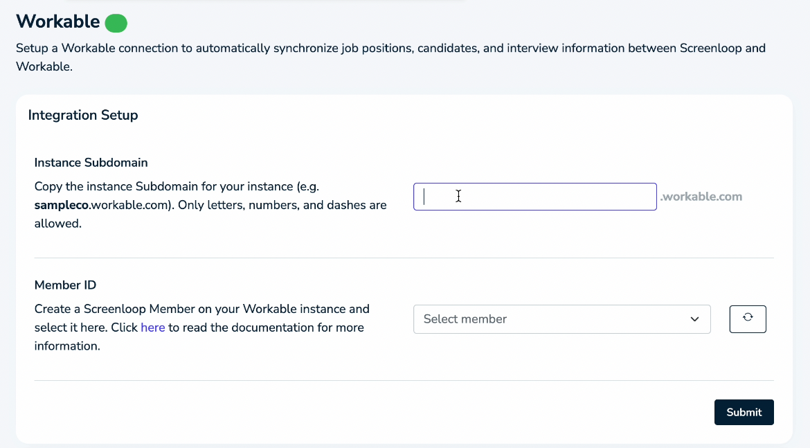Viewport: 810px width, 448px height.
Task: Click the 'Member ID' label
Action: pos(65,285)
